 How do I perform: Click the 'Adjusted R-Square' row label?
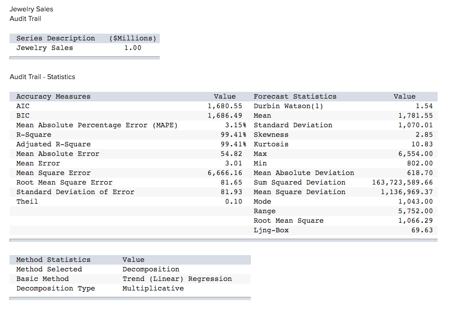(53, 144)
